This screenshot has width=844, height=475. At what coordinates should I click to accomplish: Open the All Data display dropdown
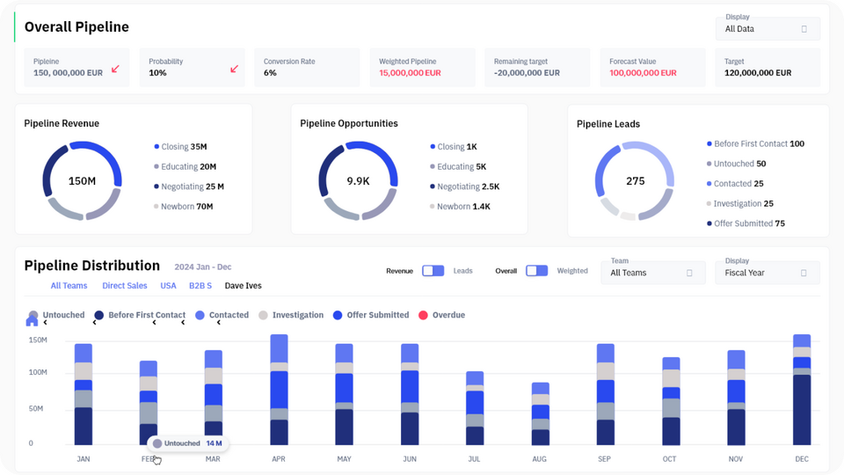click(768, 28)
